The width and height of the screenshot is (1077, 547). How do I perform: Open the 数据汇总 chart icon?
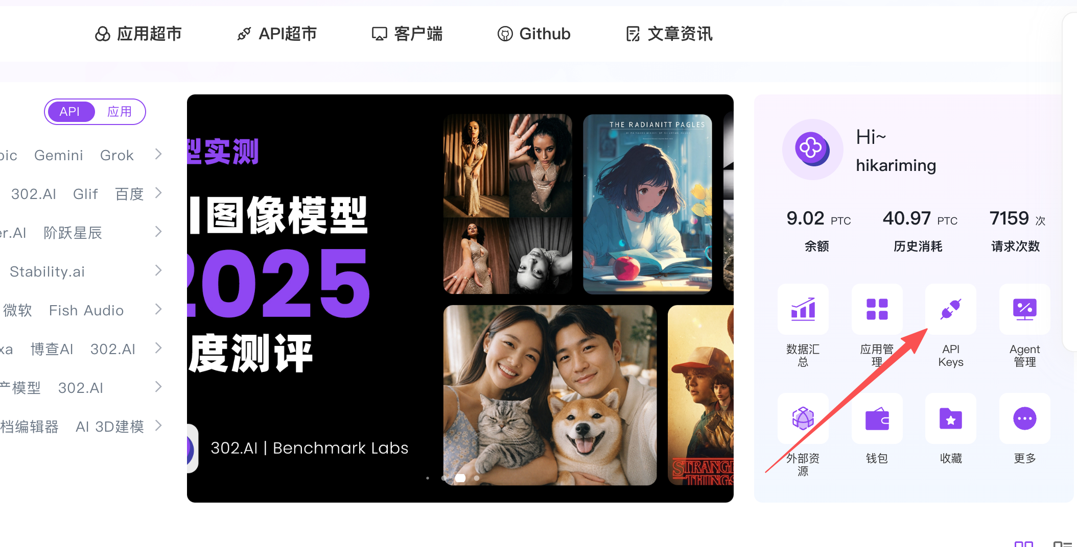pos(803,309)
